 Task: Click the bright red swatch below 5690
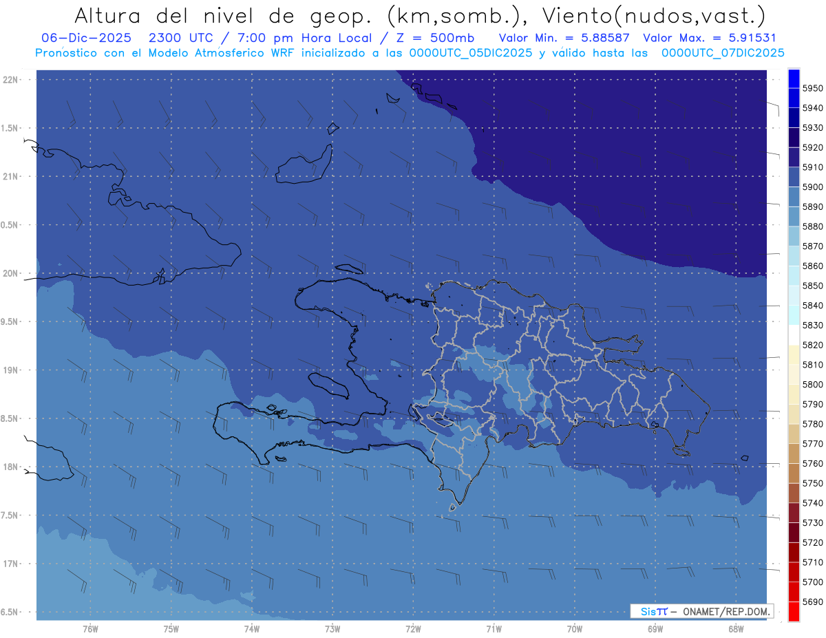pos(793,611)
